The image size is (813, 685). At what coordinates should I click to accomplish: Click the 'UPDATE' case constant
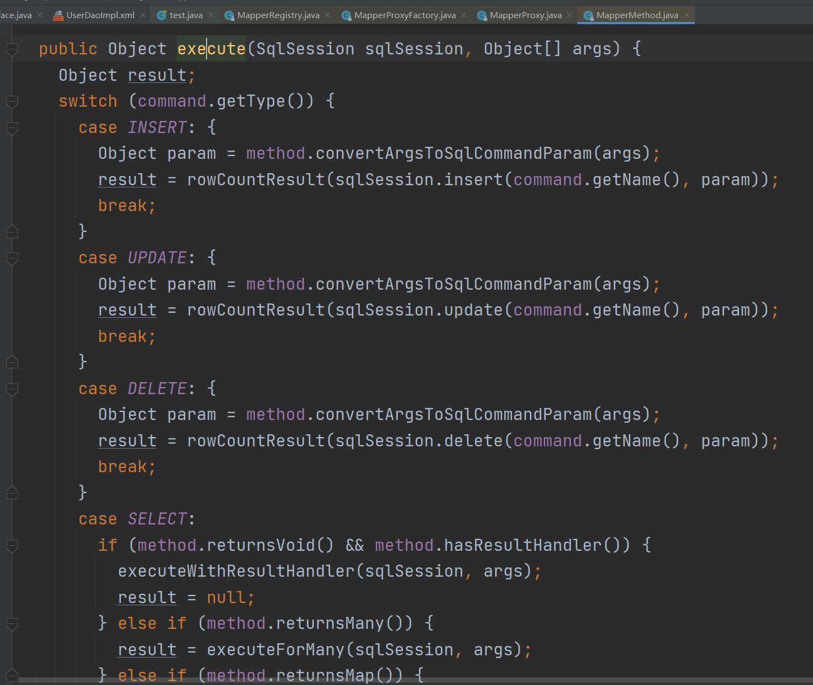coord(158,258)
